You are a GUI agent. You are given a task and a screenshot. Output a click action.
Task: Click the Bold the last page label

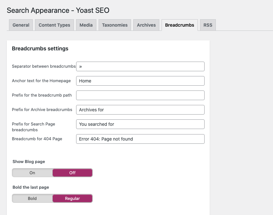coord(31,187)
